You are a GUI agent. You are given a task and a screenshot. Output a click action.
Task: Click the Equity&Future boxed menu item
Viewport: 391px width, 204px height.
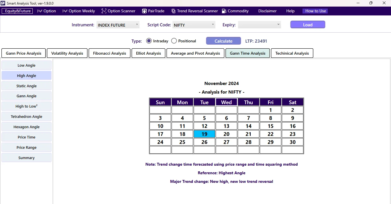(x=17, y=11)
